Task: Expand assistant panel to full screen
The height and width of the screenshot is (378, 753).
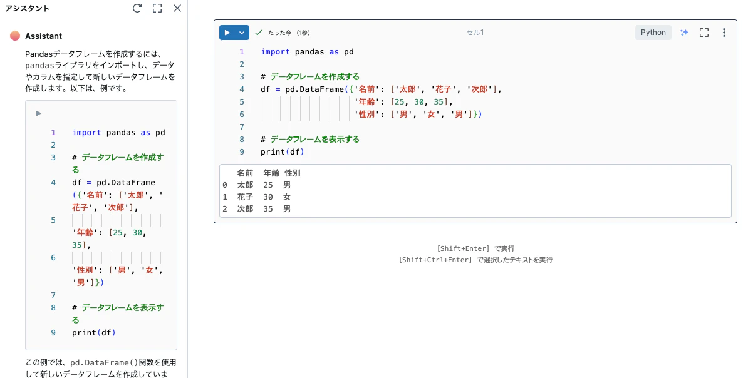Action: [157, 8]
